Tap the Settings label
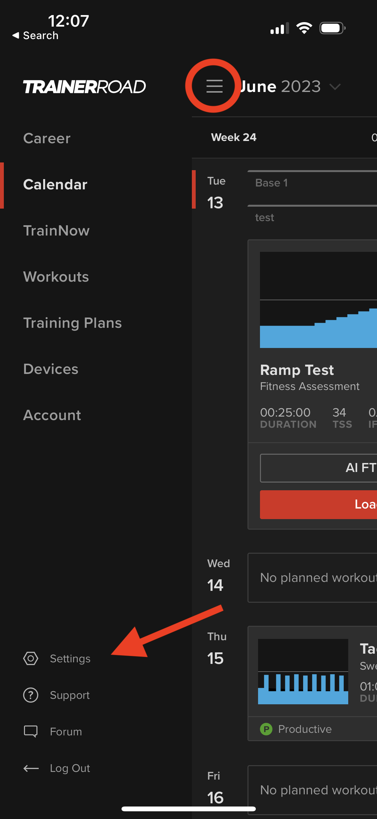 click(x=70, y=658)
